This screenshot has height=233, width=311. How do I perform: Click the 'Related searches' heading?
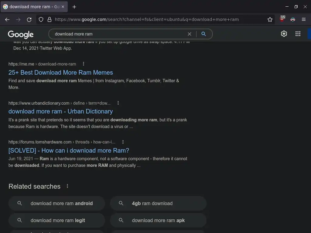tap(35, 187)
